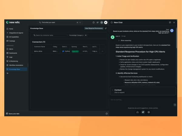Click the Logs icon in sidebar
Viewport: 182px width, 136px height.
click(7, 57)
